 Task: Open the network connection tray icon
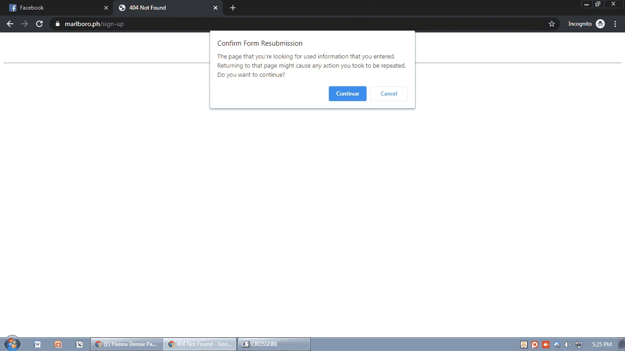[579, 345]
